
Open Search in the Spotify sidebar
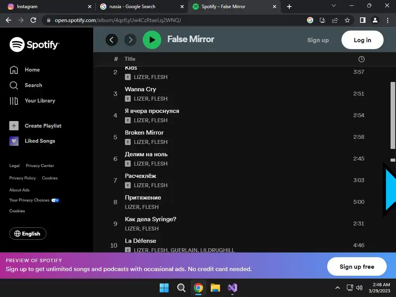[26, 85]
